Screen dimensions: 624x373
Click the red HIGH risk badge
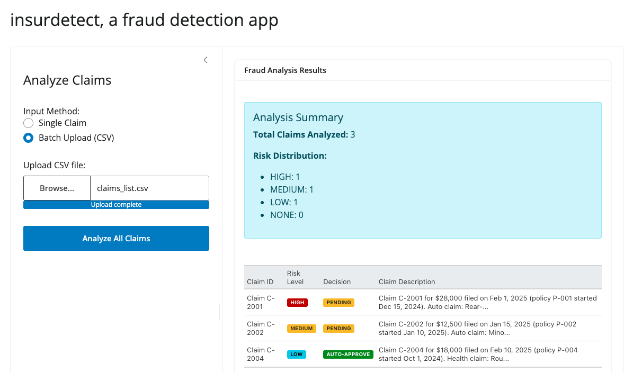click(x=297, y=303)
